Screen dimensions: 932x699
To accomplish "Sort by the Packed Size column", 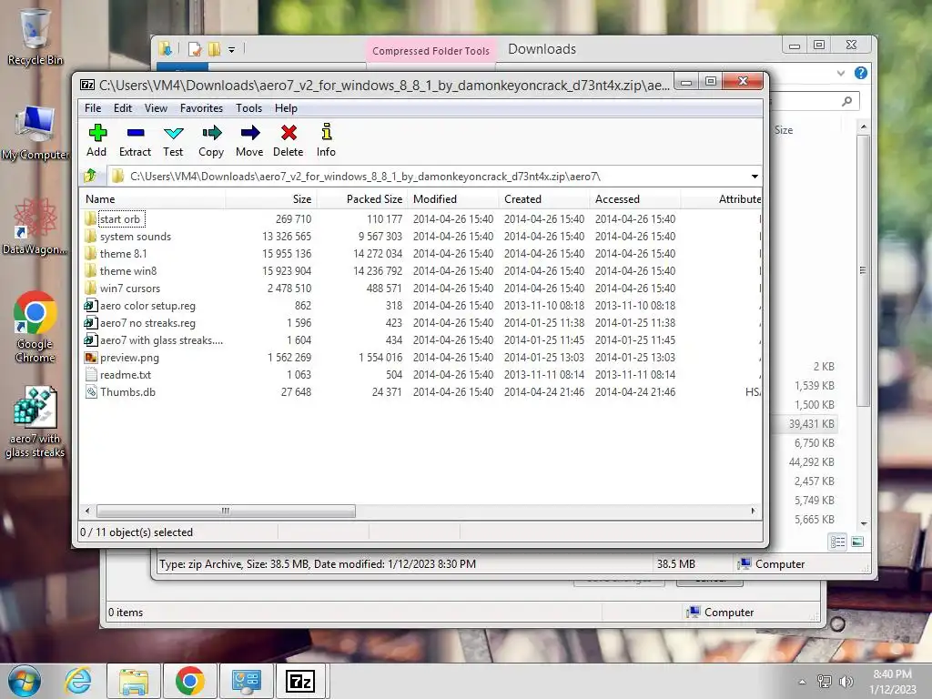I will pos(362,199).
